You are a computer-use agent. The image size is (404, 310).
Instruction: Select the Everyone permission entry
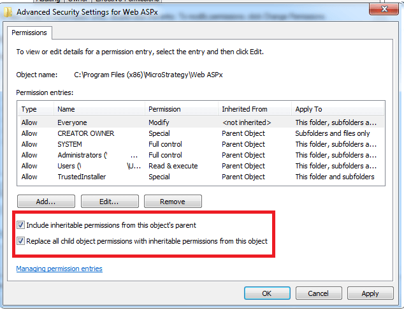click(x=72, y=122)
